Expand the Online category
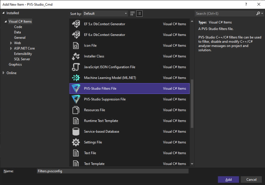The height and width of the screenshot is (185, 265). 4,73
